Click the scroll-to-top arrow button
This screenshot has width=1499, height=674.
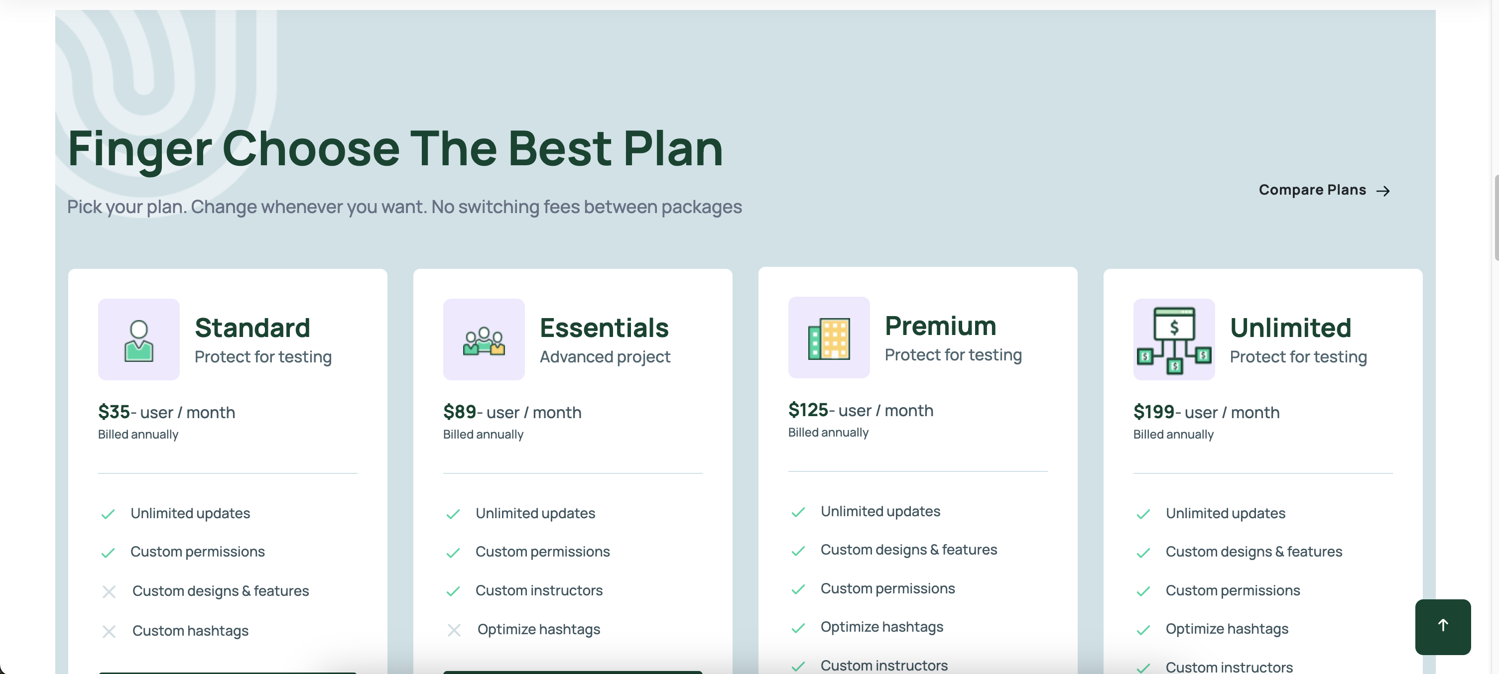click(x=1443, y=627)
